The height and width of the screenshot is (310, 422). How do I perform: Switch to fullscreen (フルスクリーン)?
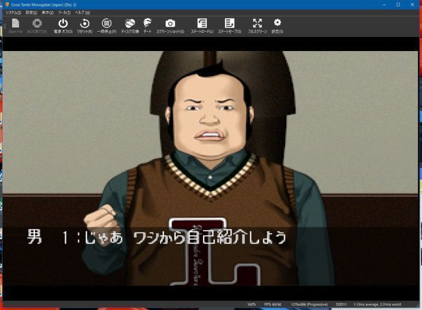pos(257,26)
